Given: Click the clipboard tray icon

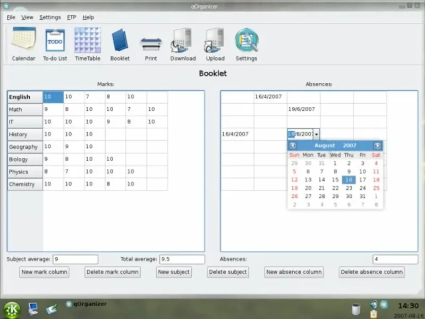Looking at the screenshot, I should [374, 314].
